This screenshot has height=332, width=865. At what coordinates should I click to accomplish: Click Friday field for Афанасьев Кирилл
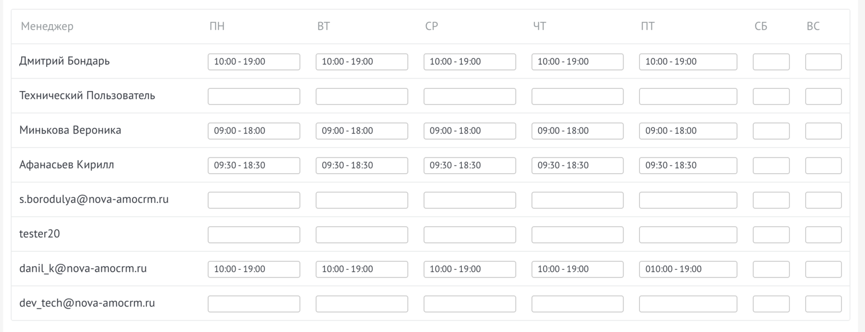tap(688, 165)
